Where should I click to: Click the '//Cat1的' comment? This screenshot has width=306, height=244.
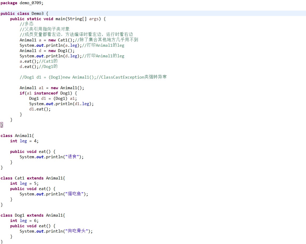click(48, 61)
